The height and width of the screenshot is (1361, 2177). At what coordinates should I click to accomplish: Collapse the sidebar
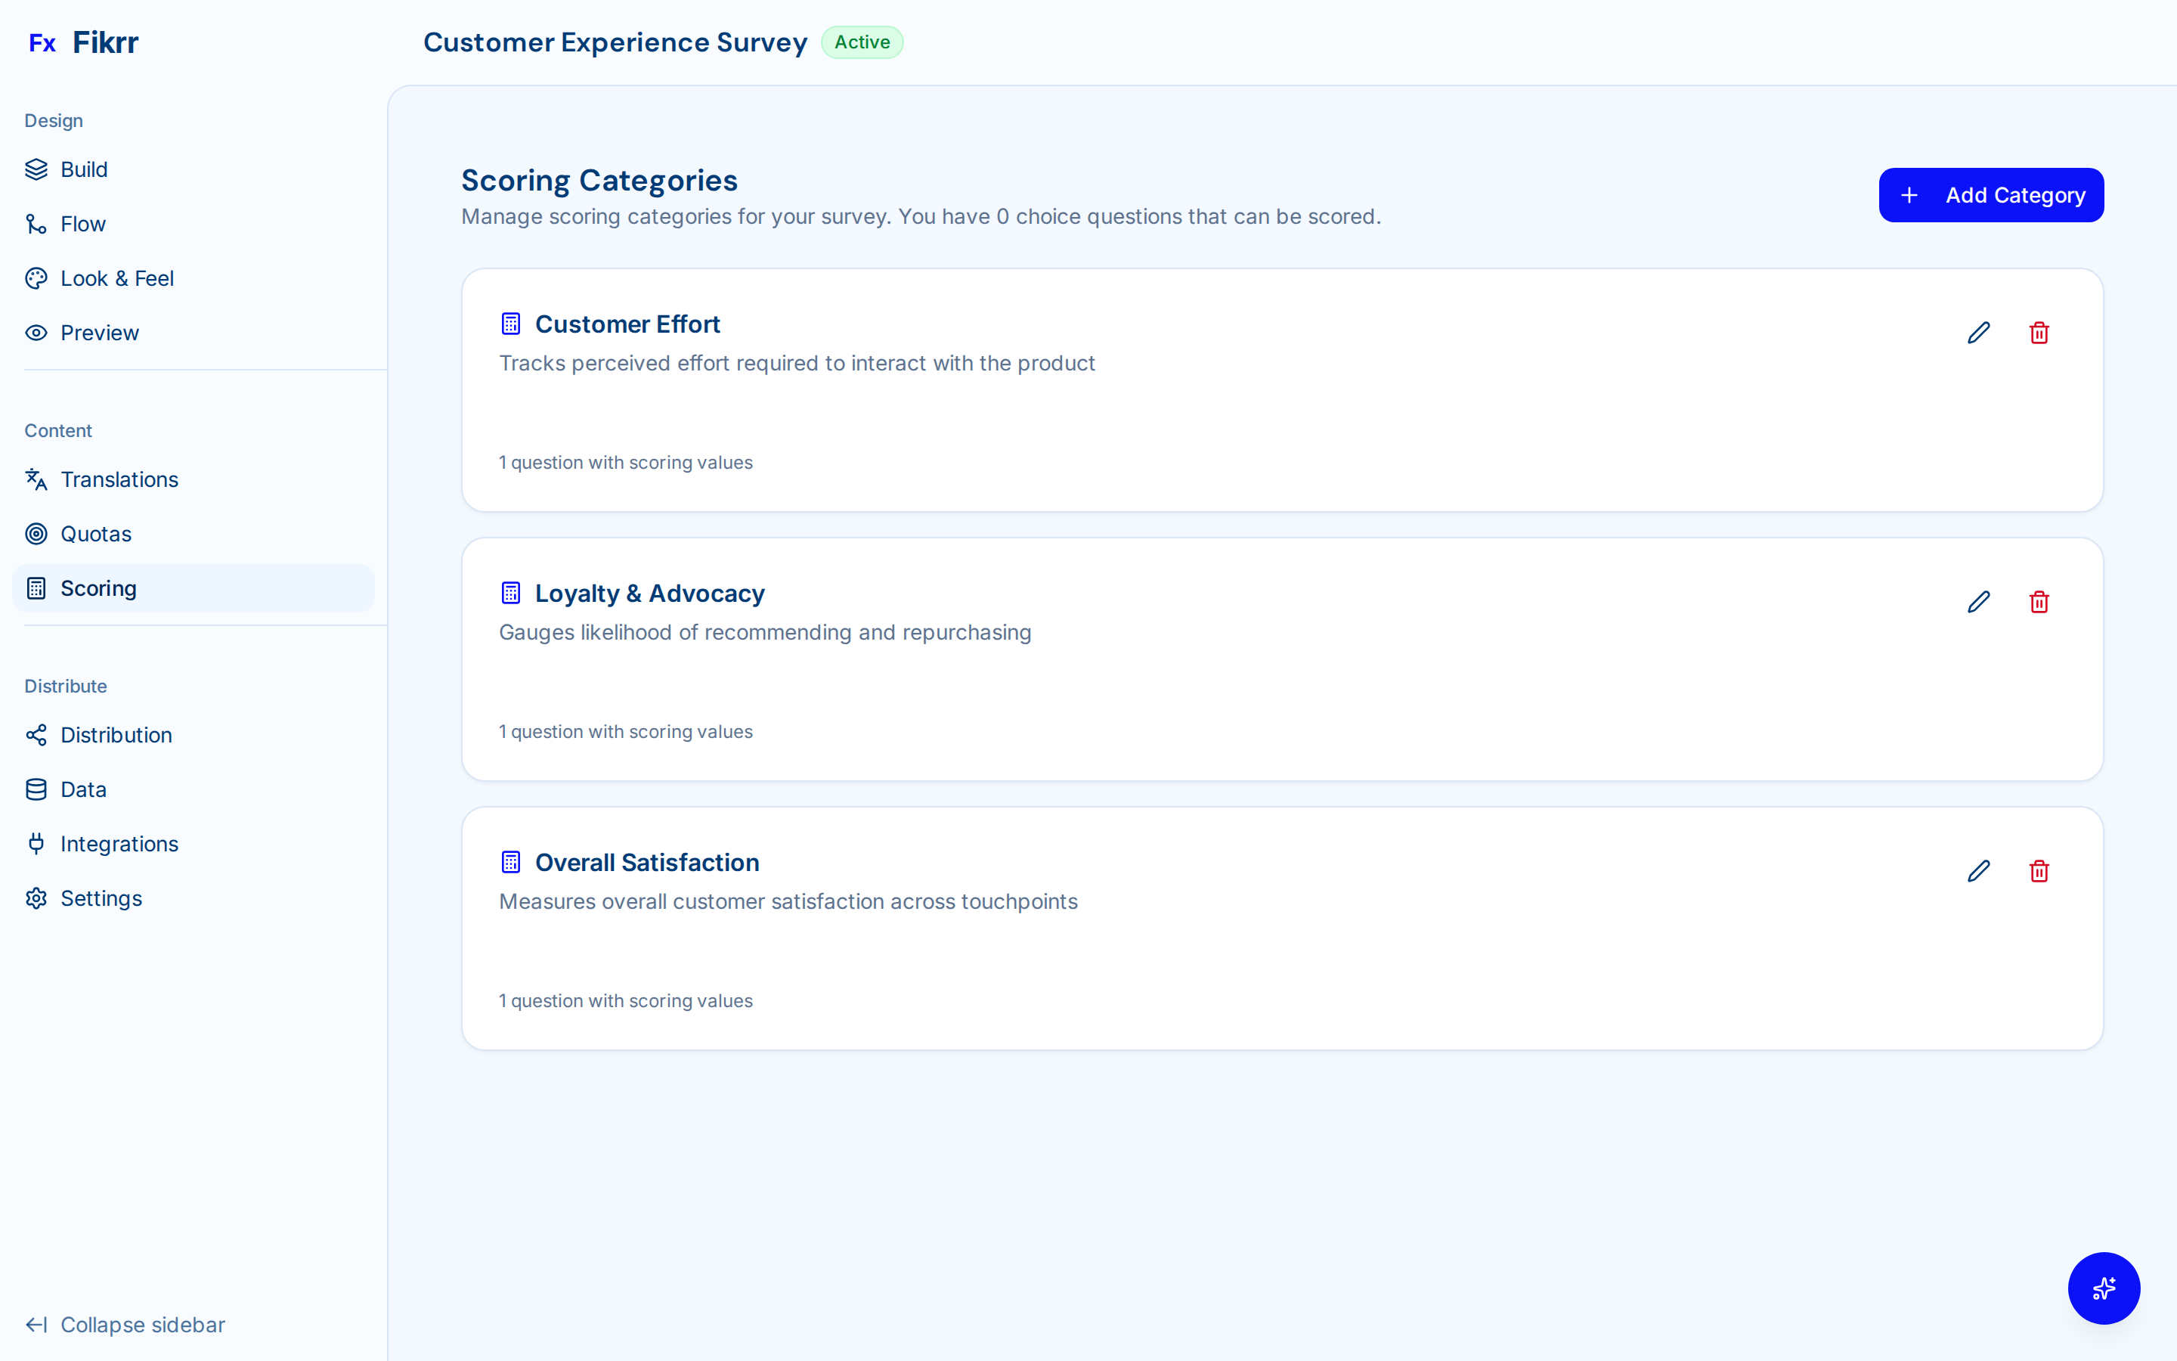pos(124,1324)
